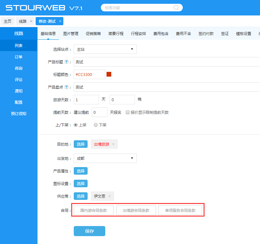
Task: Enable 报价显示限制提前天数 checkbox
Action: 128,113
